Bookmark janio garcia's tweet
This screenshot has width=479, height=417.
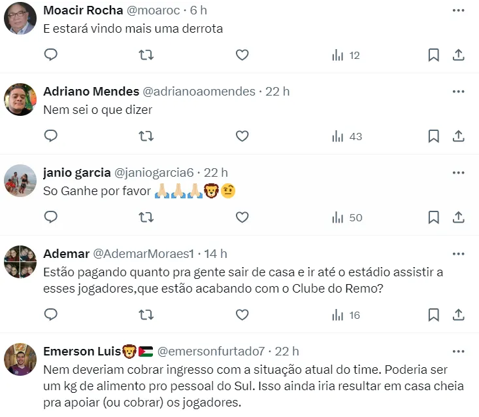[433, 217]
